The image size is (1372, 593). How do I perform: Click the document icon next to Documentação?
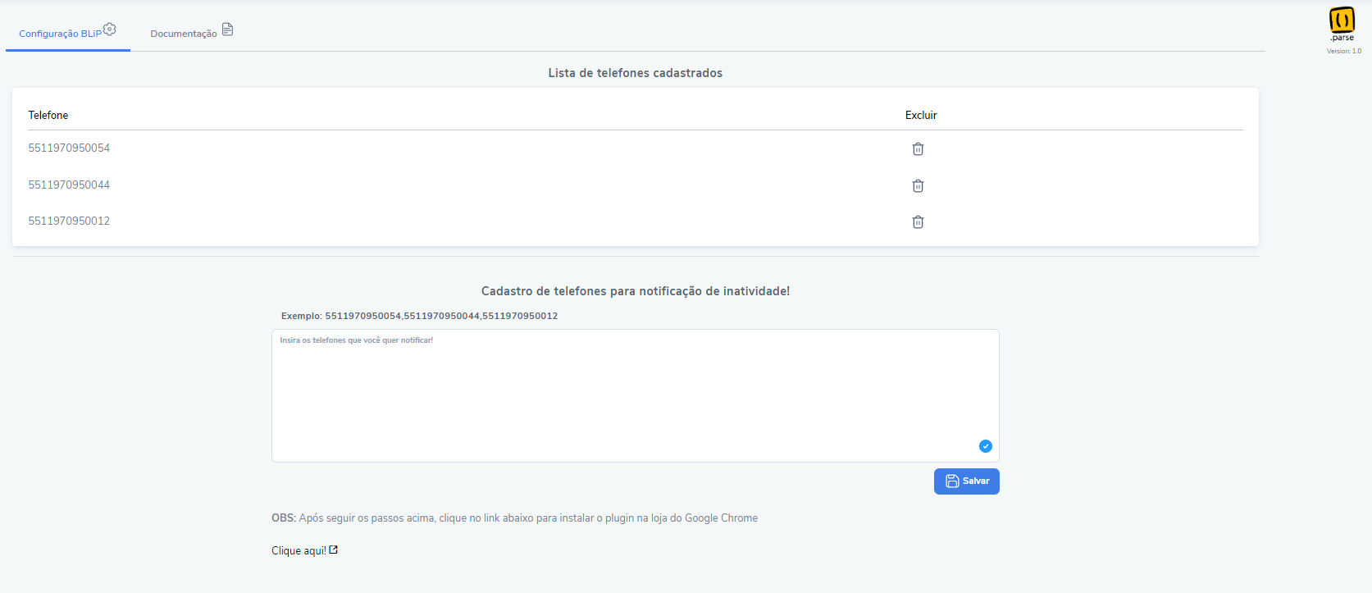(x=228, y=30)
